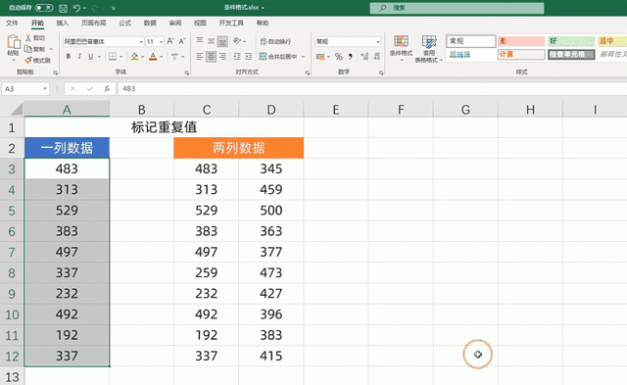Click the Comma Style icon
The image size is (627, 385).
pos(350,57)
